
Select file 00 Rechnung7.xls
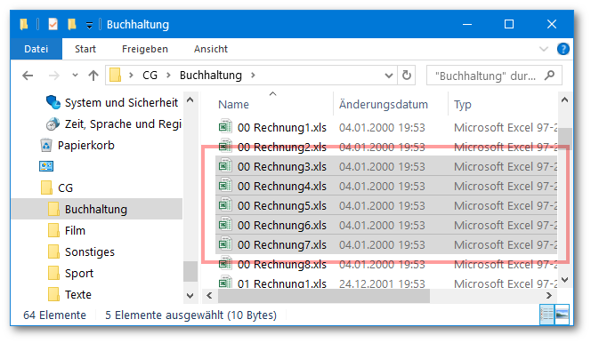point(282,245)
